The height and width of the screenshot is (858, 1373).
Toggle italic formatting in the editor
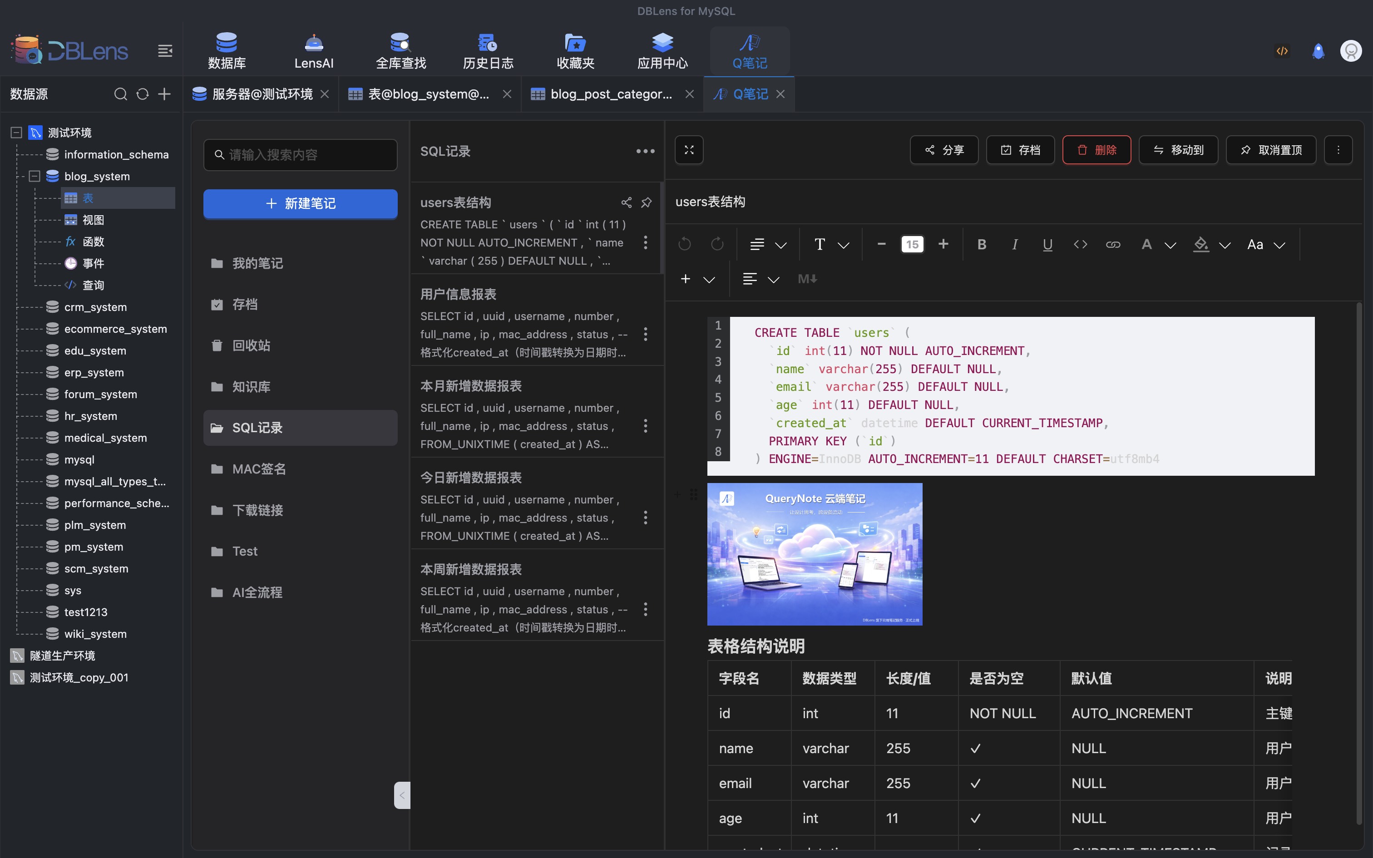point(1014,244)
